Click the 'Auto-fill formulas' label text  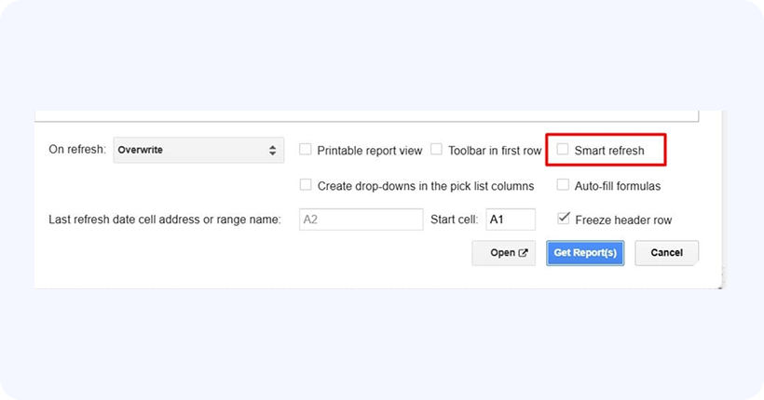coord(617,186)
